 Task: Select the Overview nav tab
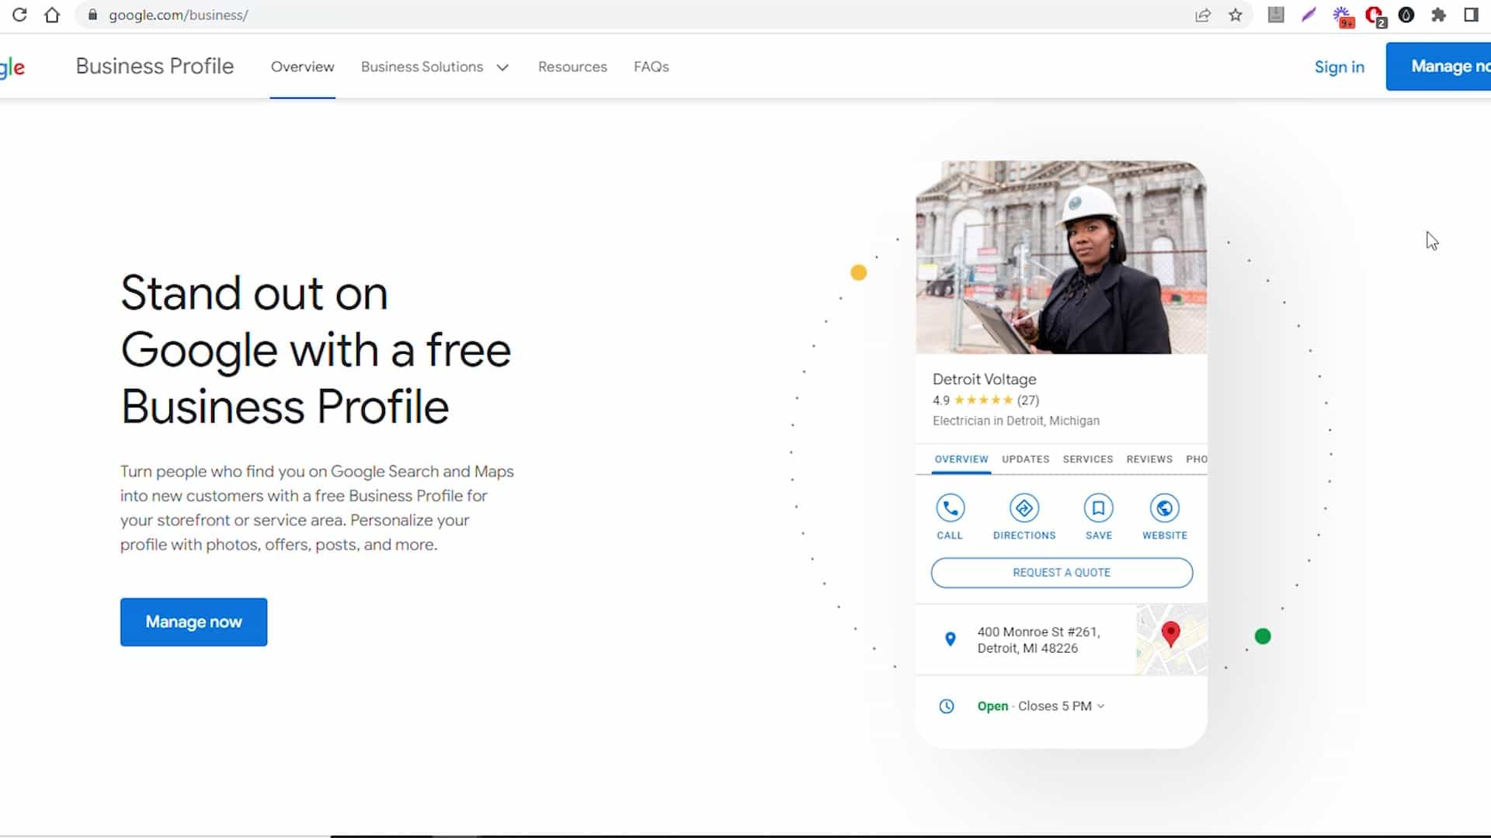[x=302, y=67]
